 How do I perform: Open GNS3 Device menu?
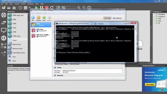(23, 4)
